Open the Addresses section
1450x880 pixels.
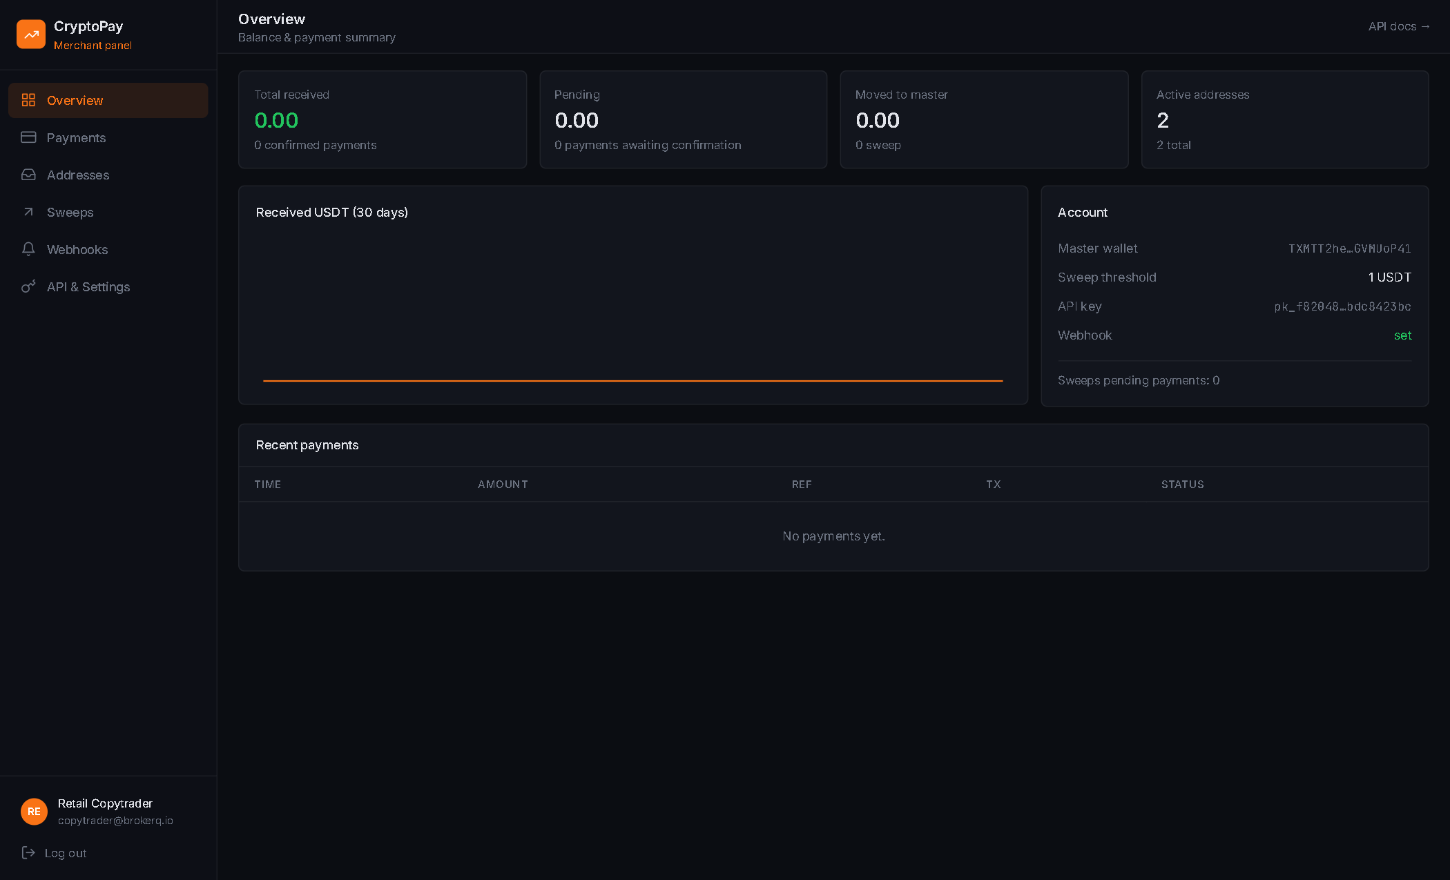point(108,175)
